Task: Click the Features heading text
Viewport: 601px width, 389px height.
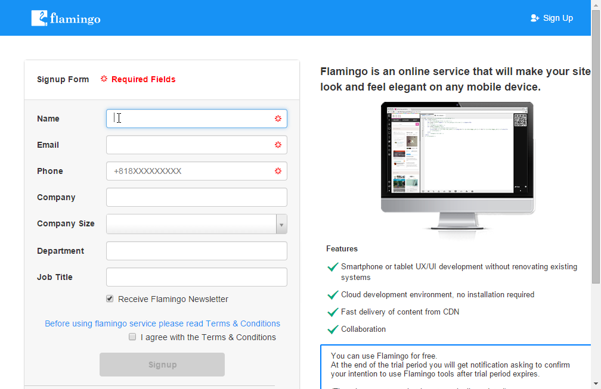Action: coord(342,249)
